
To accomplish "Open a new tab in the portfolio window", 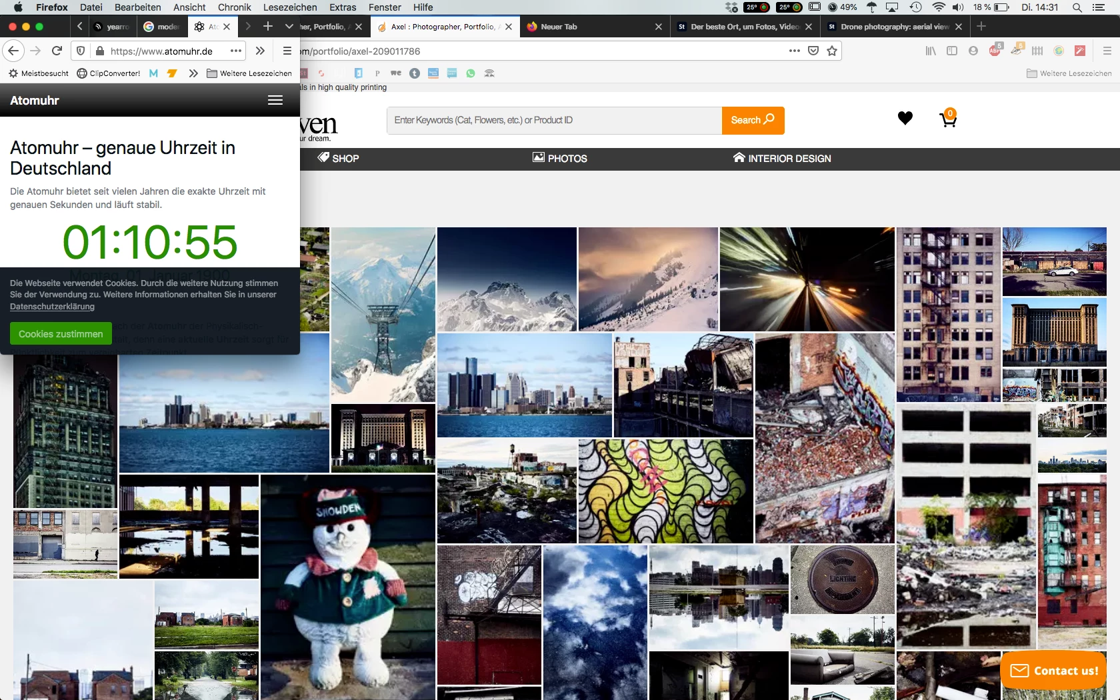I will 981,26.
